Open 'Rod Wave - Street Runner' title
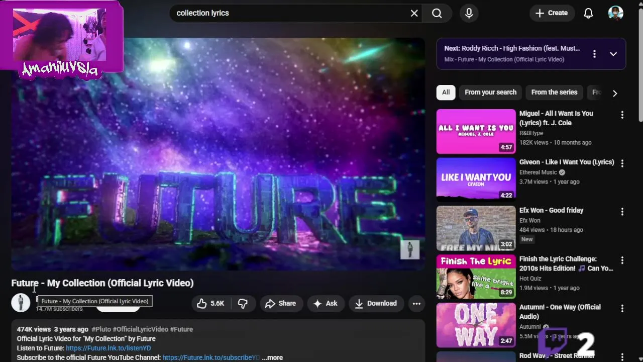 (557, 355)
